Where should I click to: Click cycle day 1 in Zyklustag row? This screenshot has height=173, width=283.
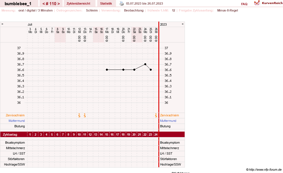pyautogui.click(x=30, y=134)
